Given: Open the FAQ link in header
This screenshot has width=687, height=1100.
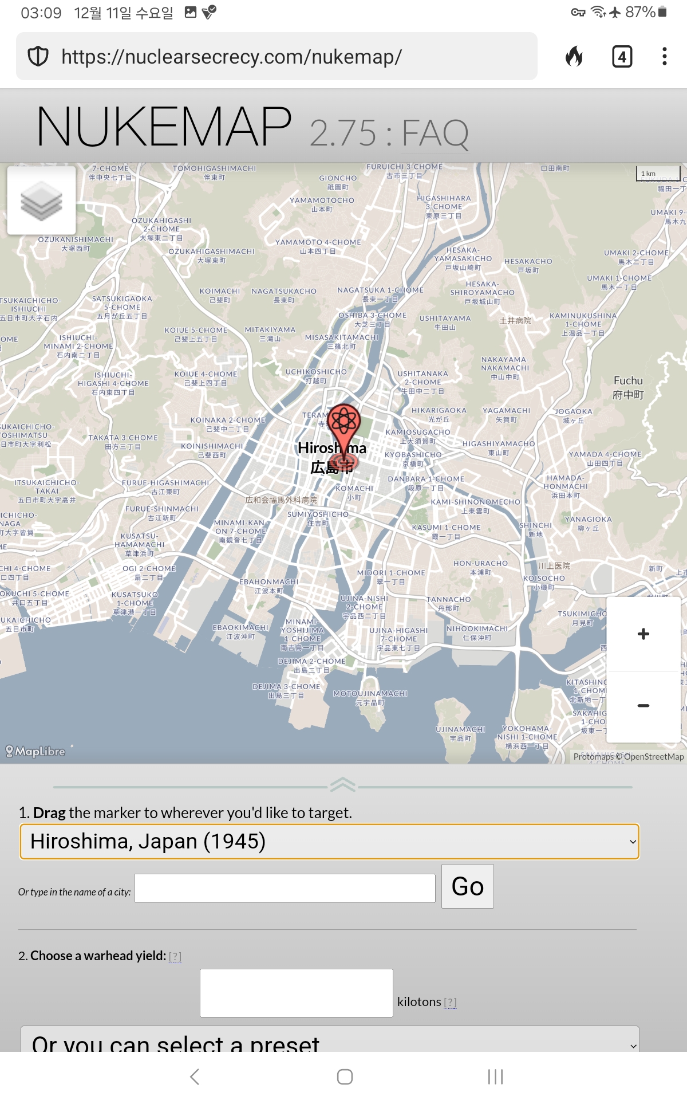Looking at the screenshot, I should (435, 133).
